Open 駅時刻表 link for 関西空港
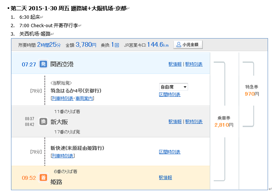 (194, 64)
